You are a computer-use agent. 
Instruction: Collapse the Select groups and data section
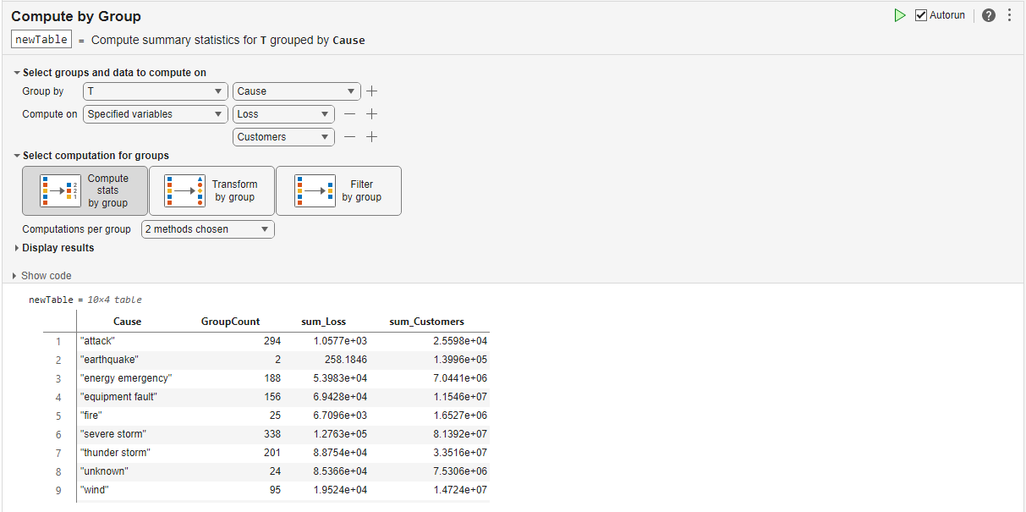(x=15, y=72)
